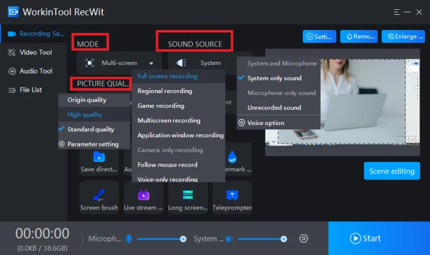Click the Watermark droplet icon
The height and width of the screenshot is (255, 430).
(x=232, y=157)
